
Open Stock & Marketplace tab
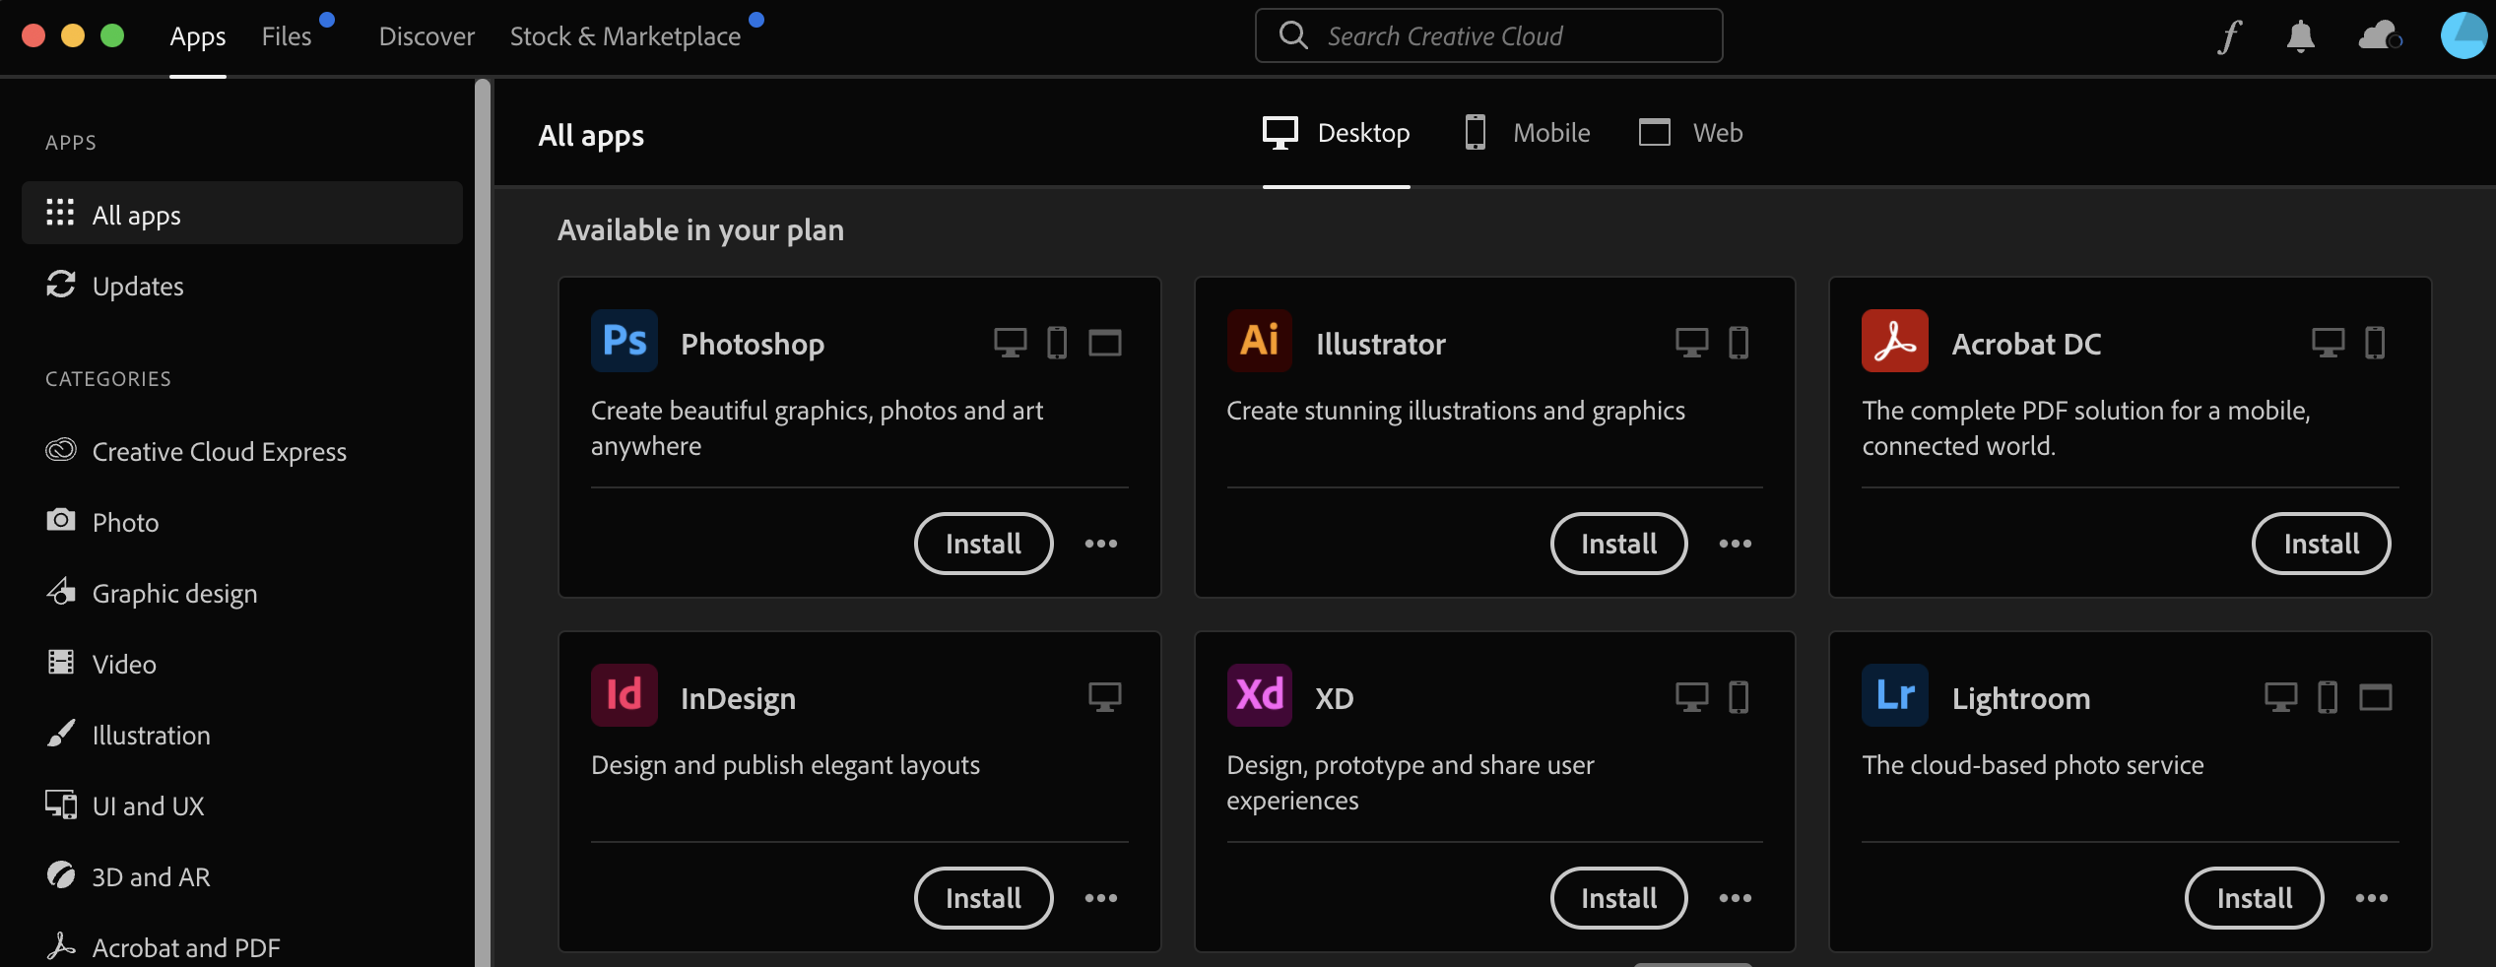[625, 36]
